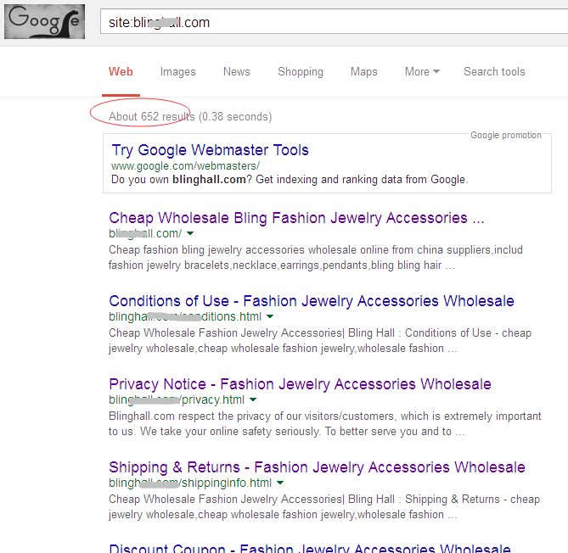Open the Maps tab
Screen dimensions: 568x553
point(363,71)
